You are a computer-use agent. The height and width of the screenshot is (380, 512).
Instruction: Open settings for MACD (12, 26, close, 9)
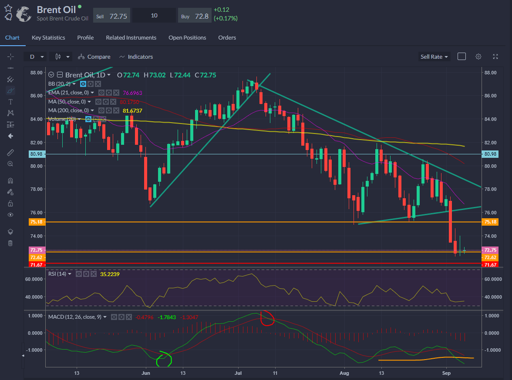pos(121,317)
